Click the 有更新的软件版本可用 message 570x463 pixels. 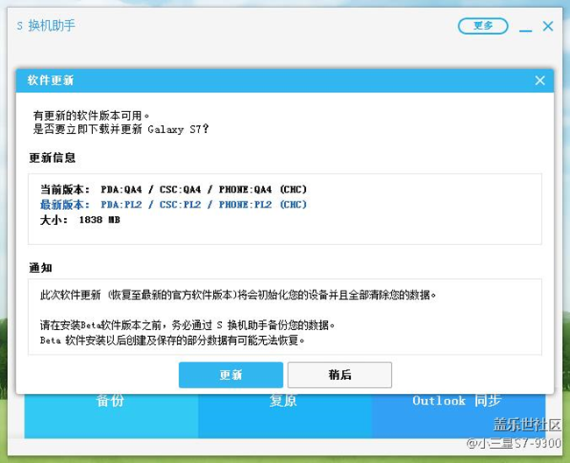coord(91,116)
